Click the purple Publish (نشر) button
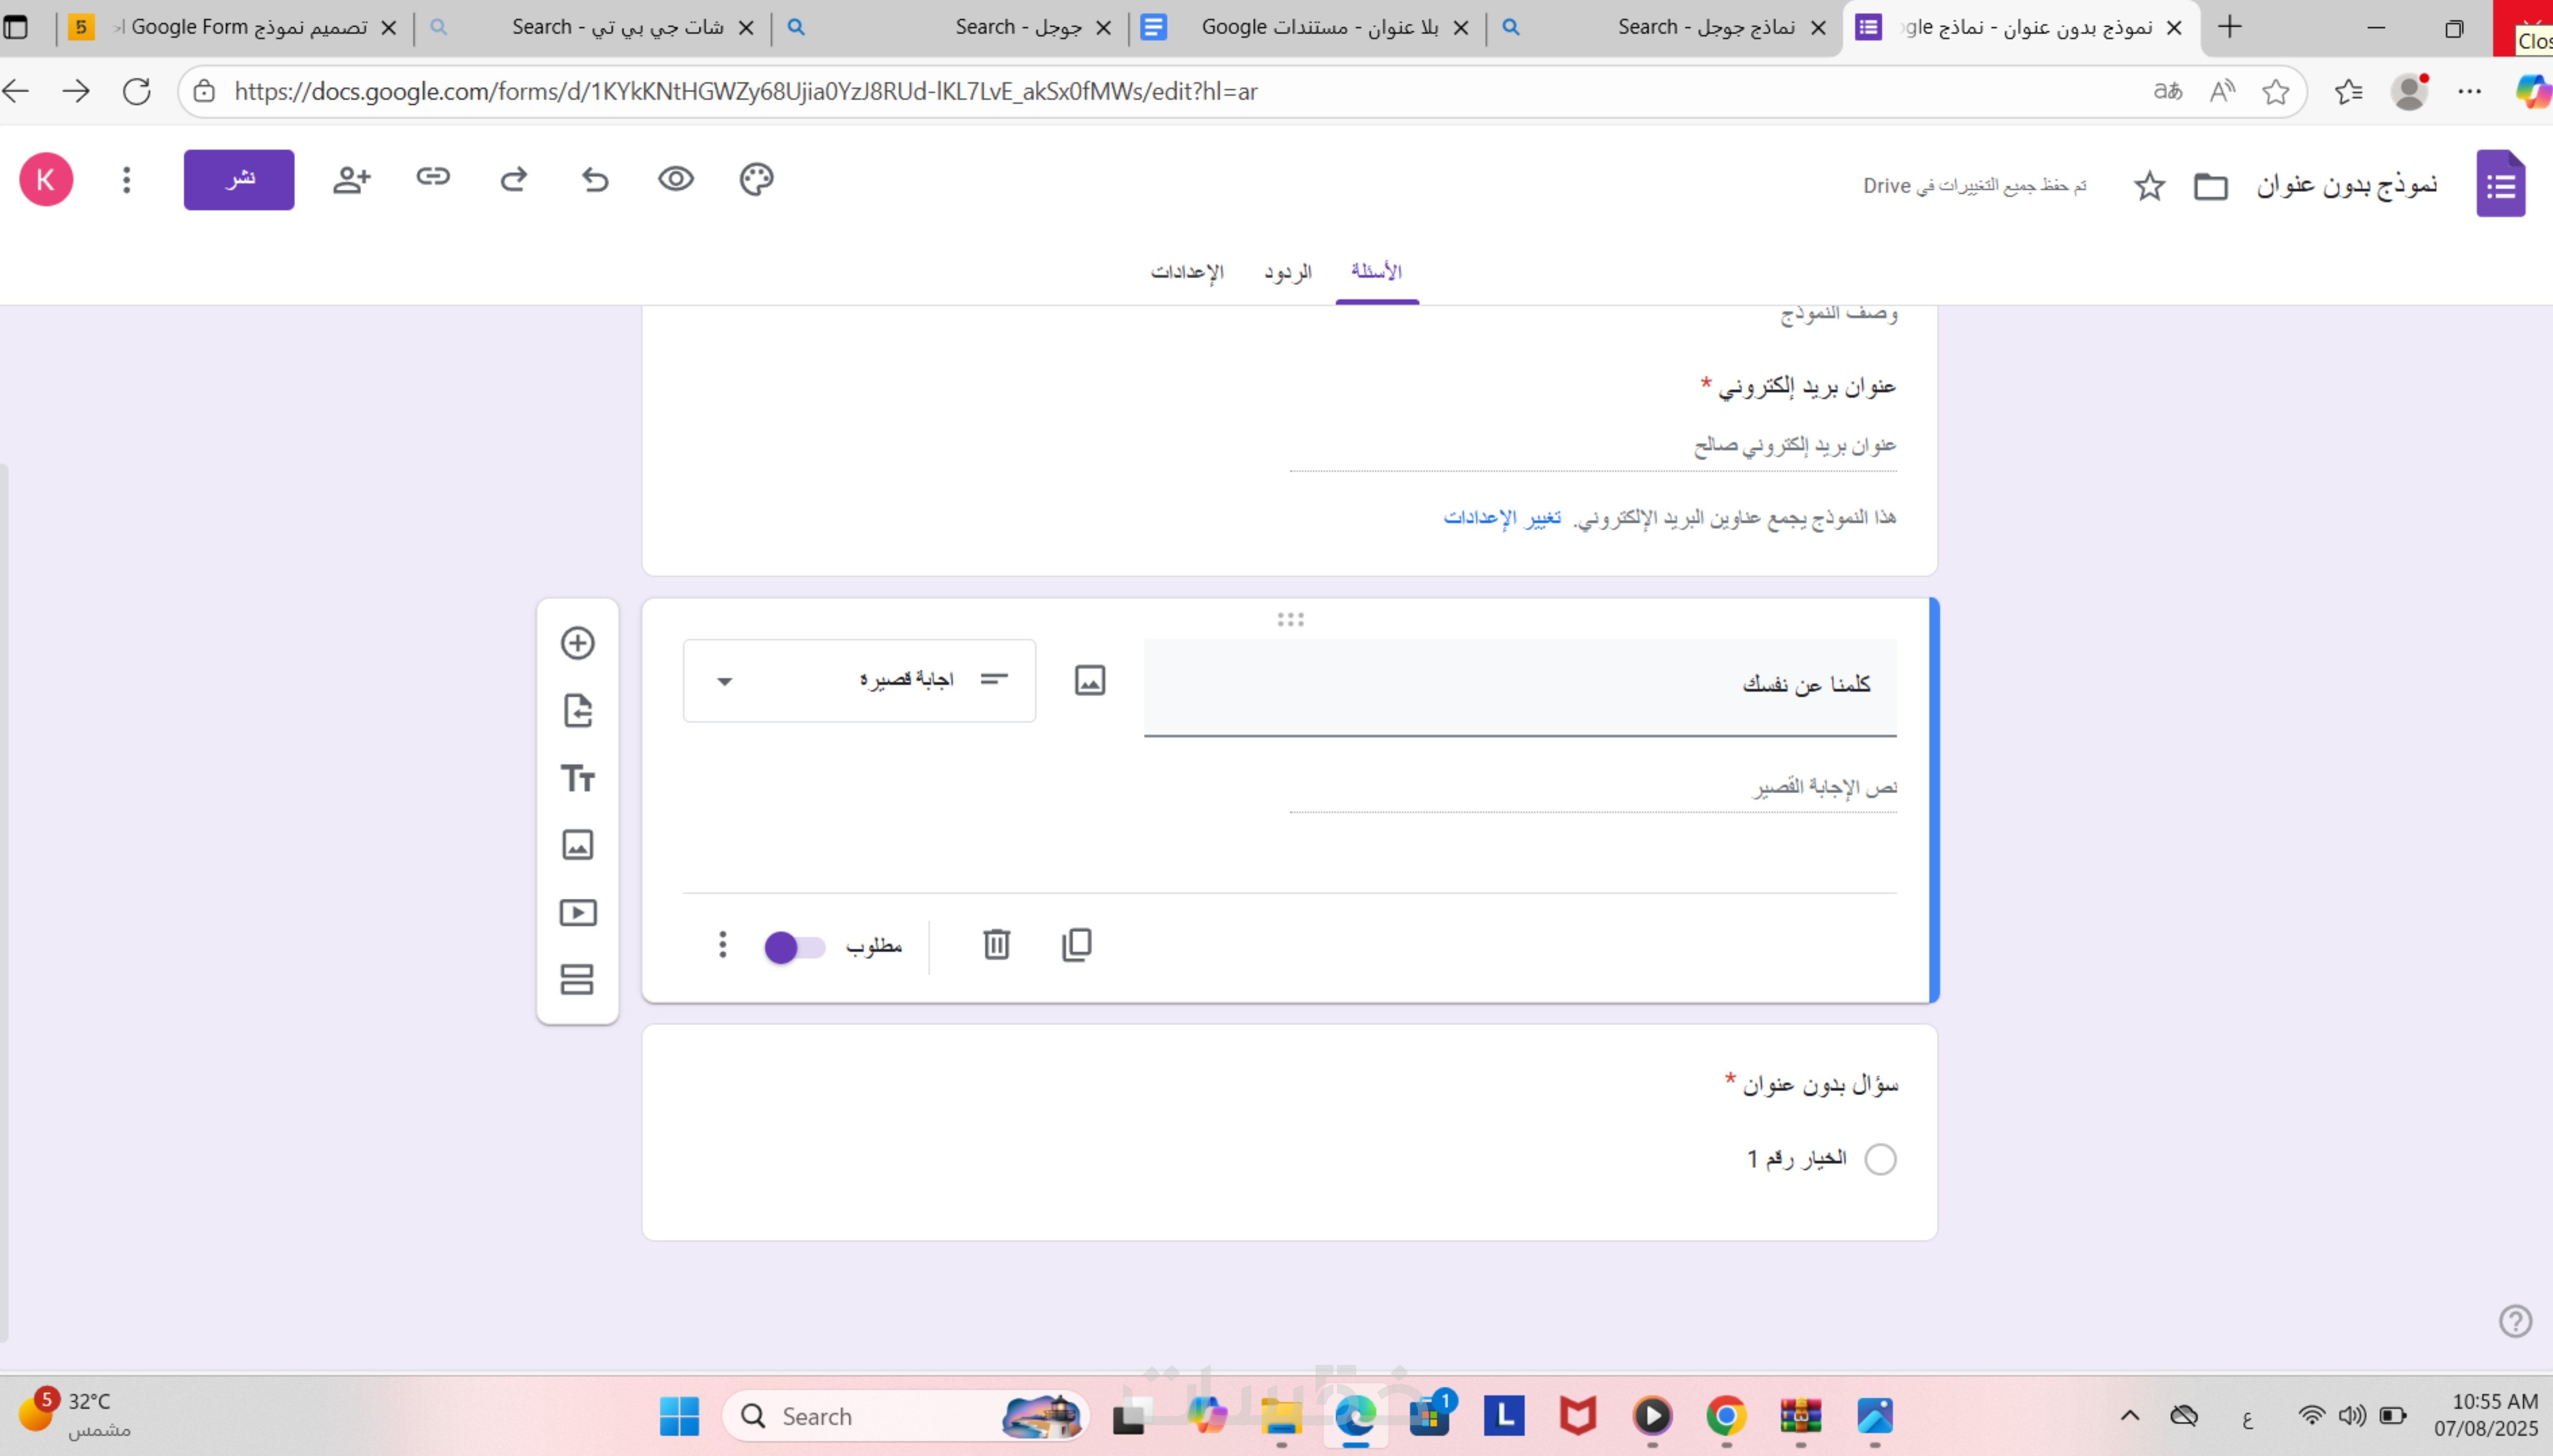This screenshot has width=2553, height=1456. 239,180
